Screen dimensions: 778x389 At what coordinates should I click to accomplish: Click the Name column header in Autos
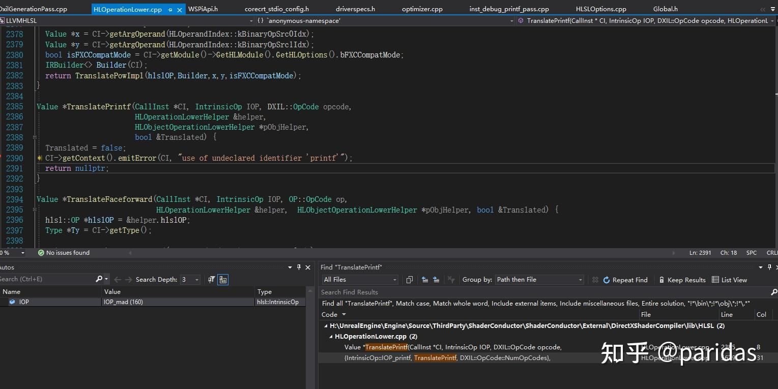(x=51, y=291)
